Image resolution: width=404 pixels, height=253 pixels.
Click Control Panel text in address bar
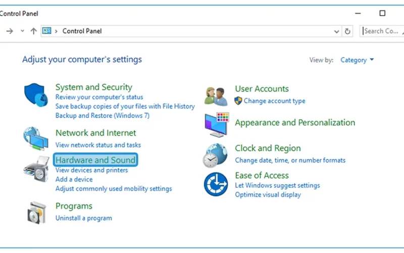click(x=82, y=31)
